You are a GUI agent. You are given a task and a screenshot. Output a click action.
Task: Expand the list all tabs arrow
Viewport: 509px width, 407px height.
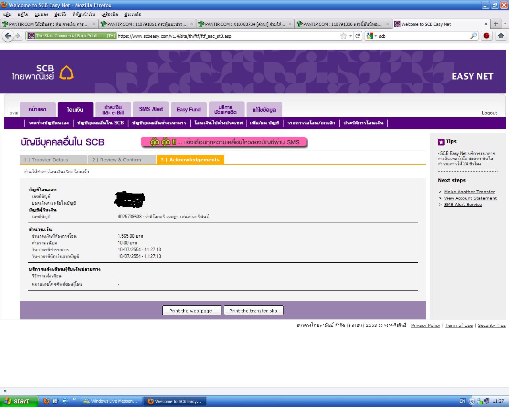505,24
